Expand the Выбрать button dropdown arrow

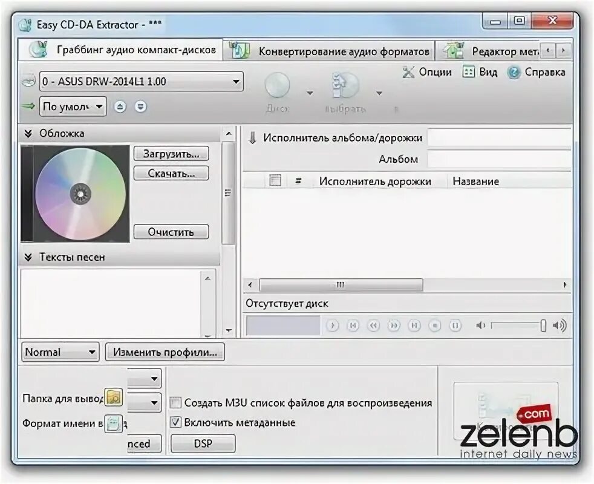coord(379,93)
